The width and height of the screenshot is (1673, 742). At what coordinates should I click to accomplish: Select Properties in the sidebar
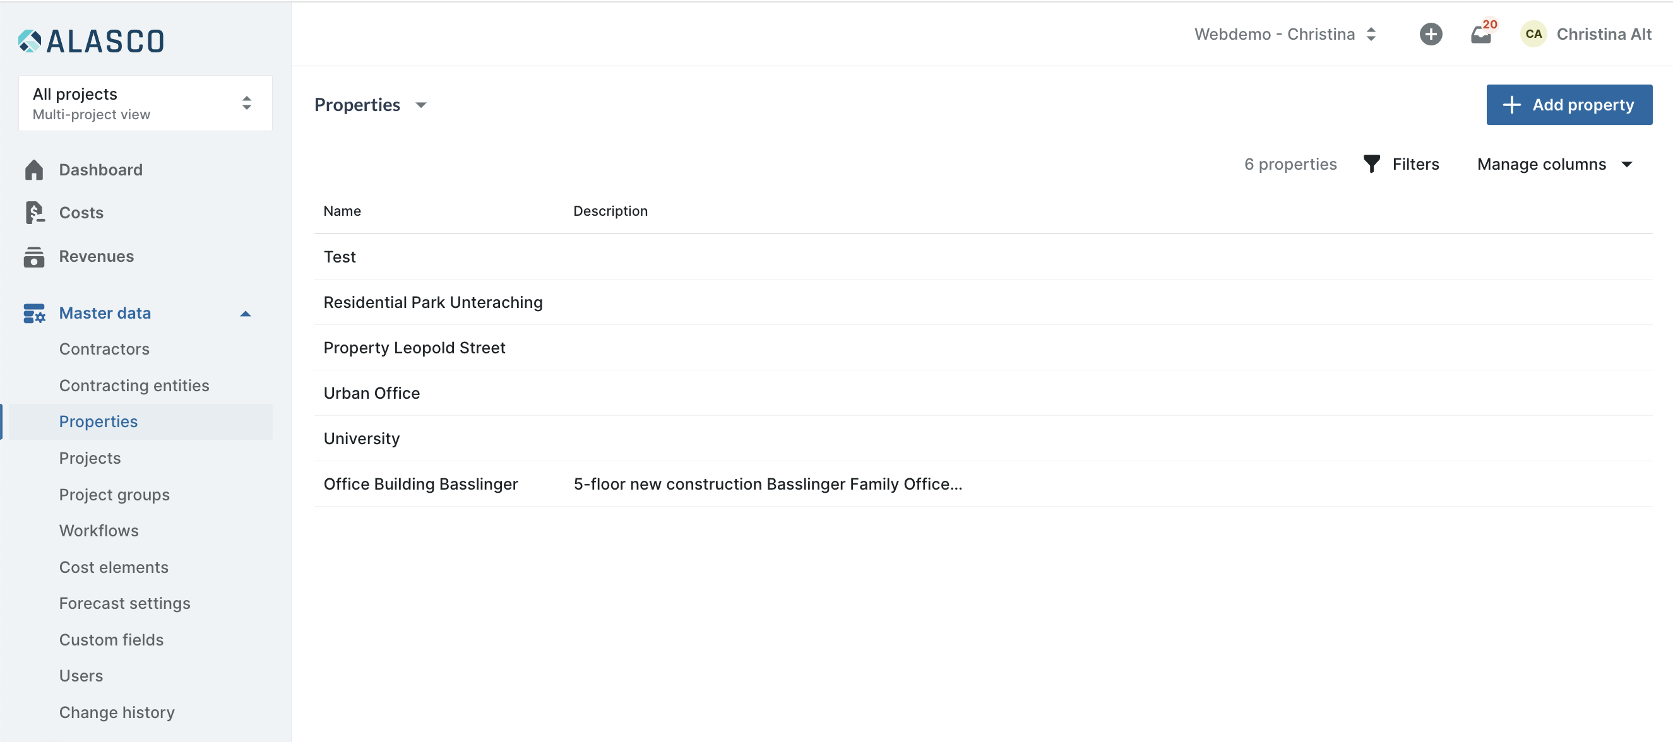click(98, 422)
